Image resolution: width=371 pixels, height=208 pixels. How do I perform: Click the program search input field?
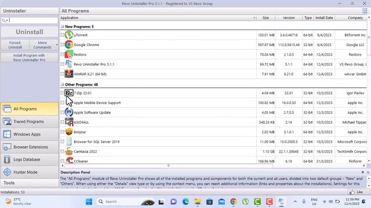[x=33, y=21]
